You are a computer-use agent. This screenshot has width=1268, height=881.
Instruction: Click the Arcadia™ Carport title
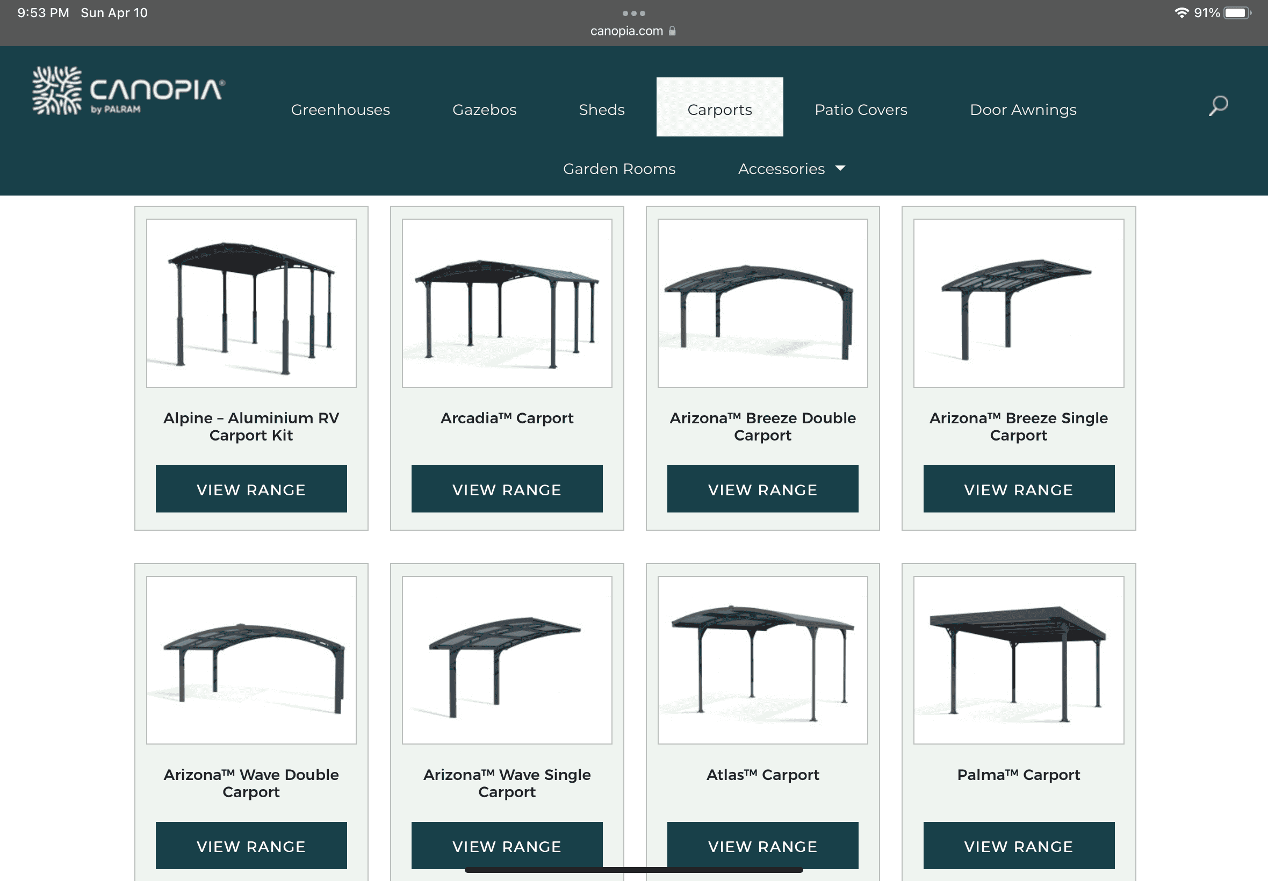507,418
